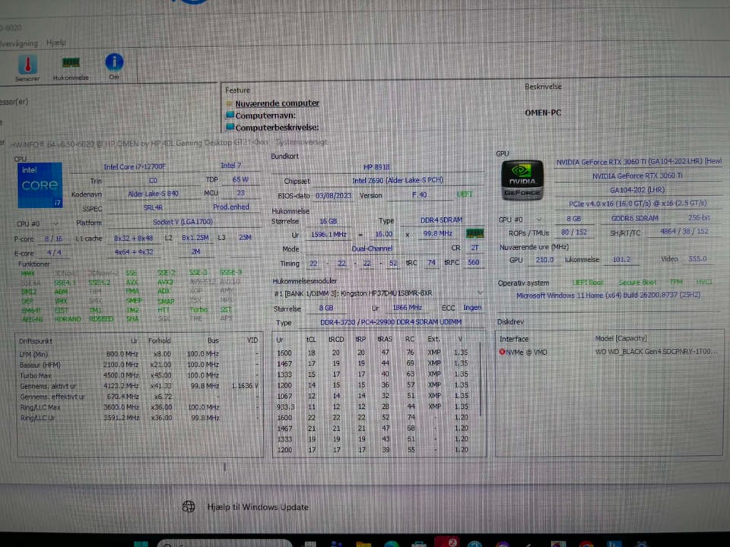Click the Computerbeskrivelse monitor icon

coord(230,127)
